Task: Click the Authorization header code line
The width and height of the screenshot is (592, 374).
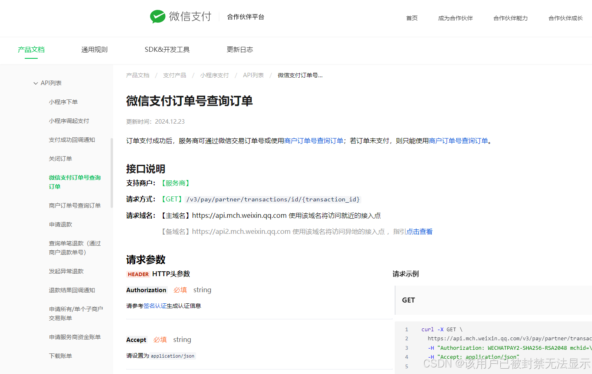Action: 510,348
